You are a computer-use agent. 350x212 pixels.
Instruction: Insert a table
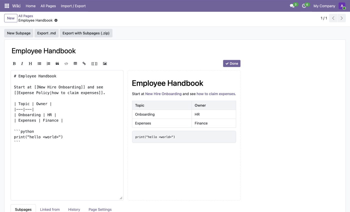[x=75, y=64]
